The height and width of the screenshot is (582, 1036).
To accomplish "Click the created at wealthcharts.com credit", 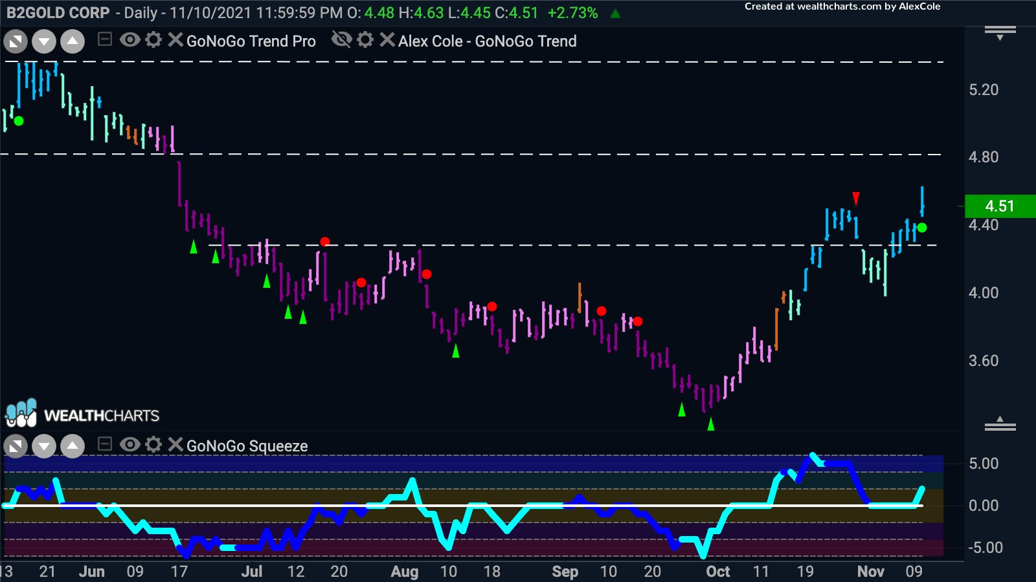I will tap(842, 6).
